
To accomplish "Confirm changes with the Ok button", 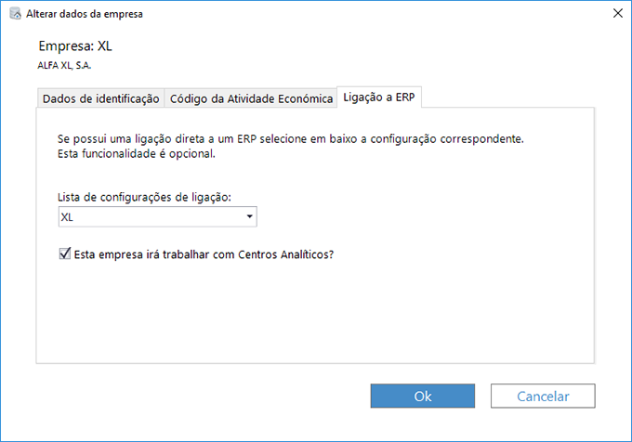I will click(x=422, y=396).
